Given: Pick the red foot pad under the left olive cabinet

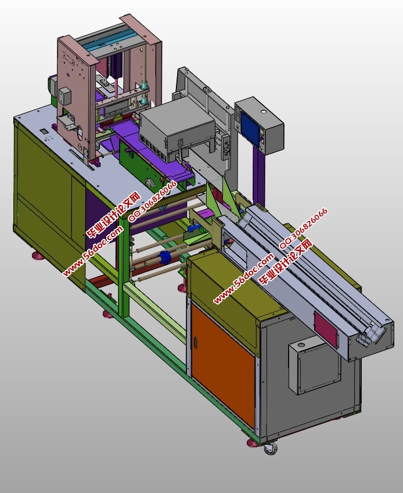Looking at the screenshot, I should (39, 256).
